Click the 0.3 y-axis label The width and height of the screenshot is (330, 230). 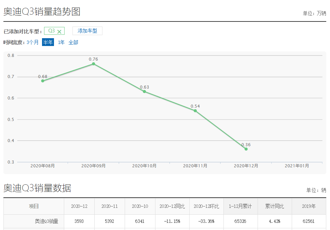point(11,162)
